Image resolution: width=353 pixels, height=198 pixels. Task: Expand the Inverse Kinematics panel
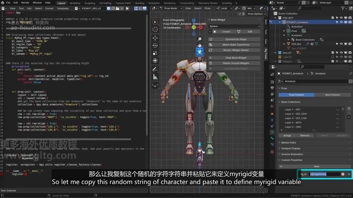(292, 154)
